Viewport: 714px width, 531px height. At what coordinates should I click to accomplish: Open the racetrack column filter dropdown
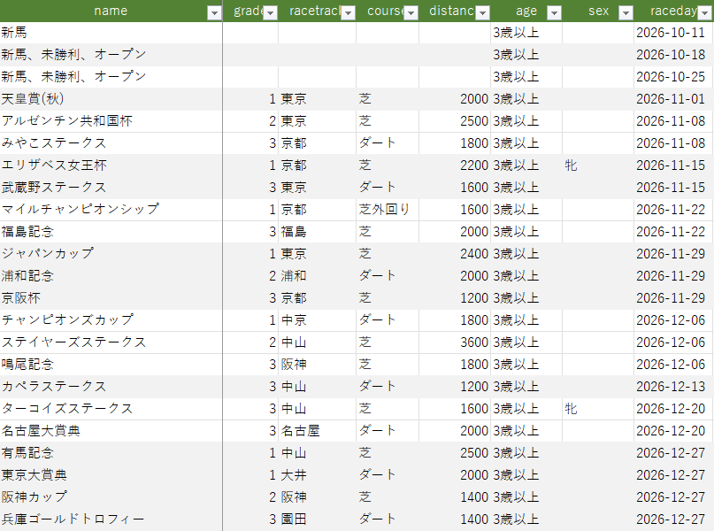click(x=348, y=12)
